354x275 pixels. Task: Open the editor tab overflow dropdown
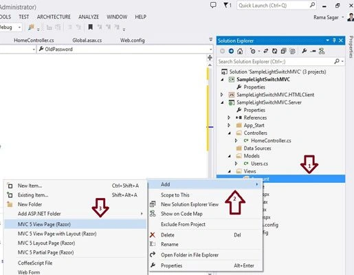pyautogui.click(x=211, y=40)
